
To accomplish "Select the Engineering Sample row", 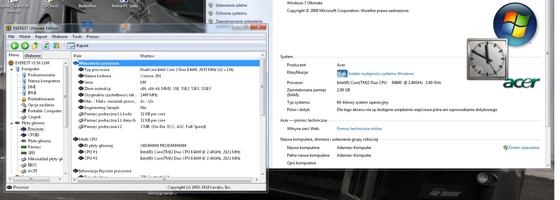I will (166, 108).
